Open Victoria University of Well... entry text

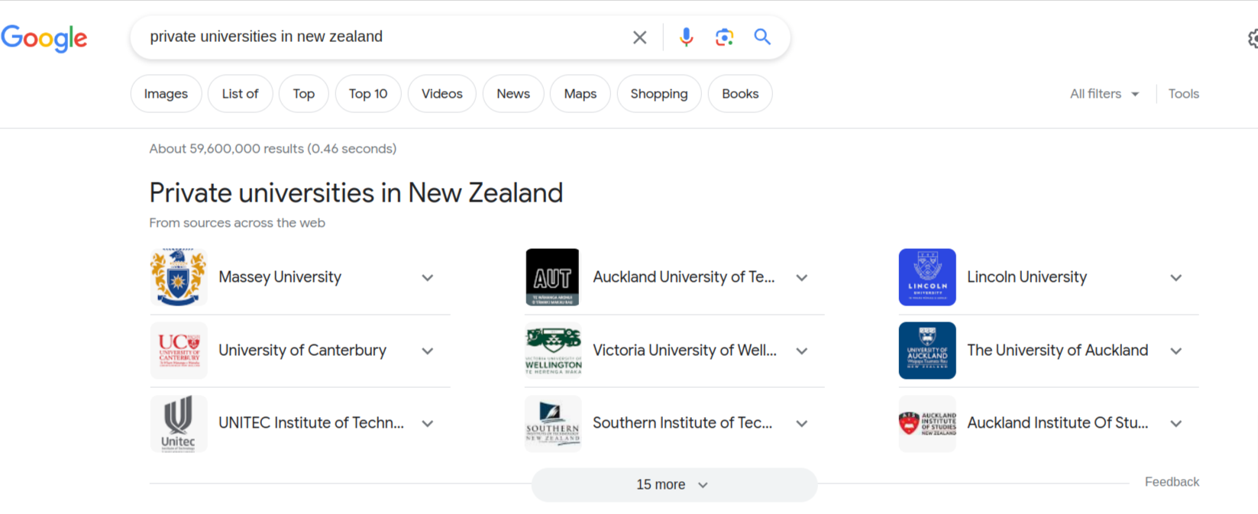pyautogui.click(x=684, y=351)
